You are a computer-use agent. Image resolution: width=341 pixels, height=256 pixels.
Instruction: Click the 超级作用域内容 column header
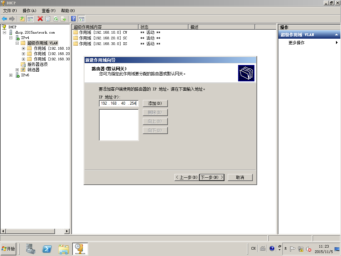105,27
